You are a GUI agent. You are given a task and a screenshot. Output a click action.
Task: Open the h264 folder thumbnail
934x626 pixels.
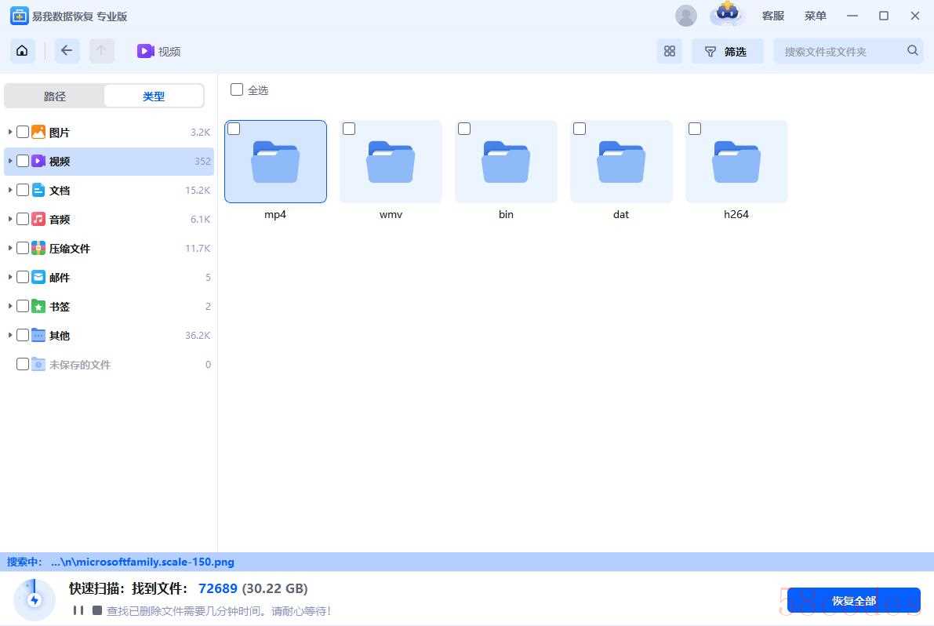click(736, 162)
